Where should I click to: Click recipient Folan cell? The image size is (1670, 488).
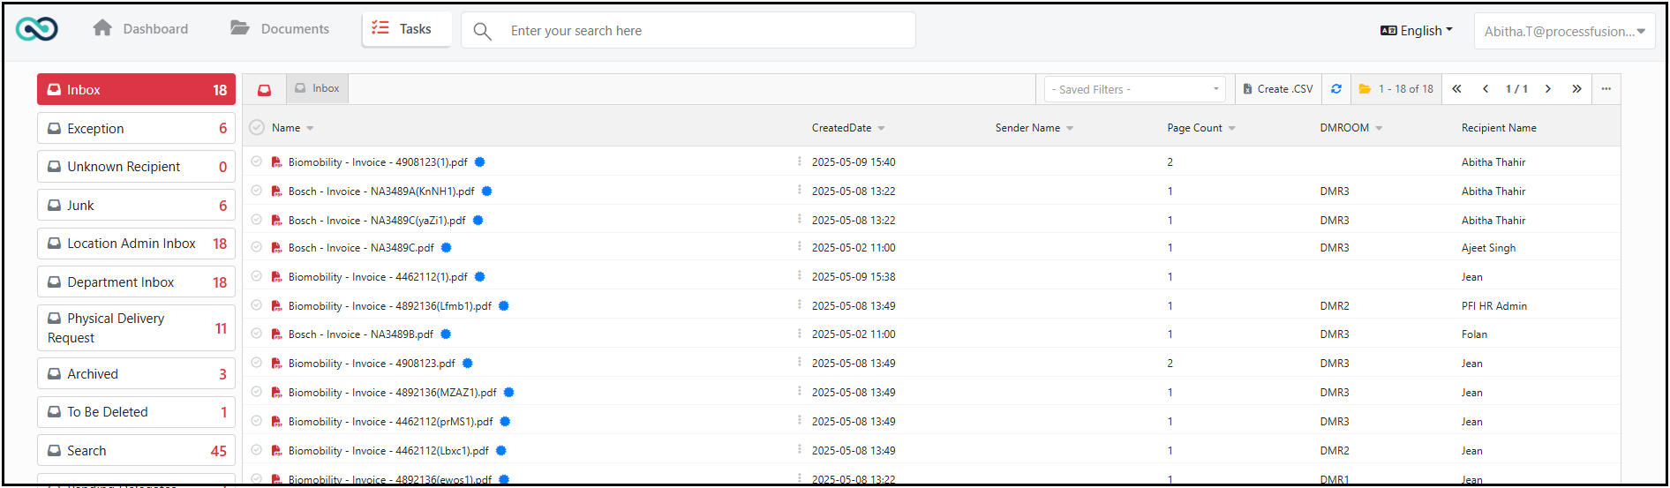coord(1474,334)
